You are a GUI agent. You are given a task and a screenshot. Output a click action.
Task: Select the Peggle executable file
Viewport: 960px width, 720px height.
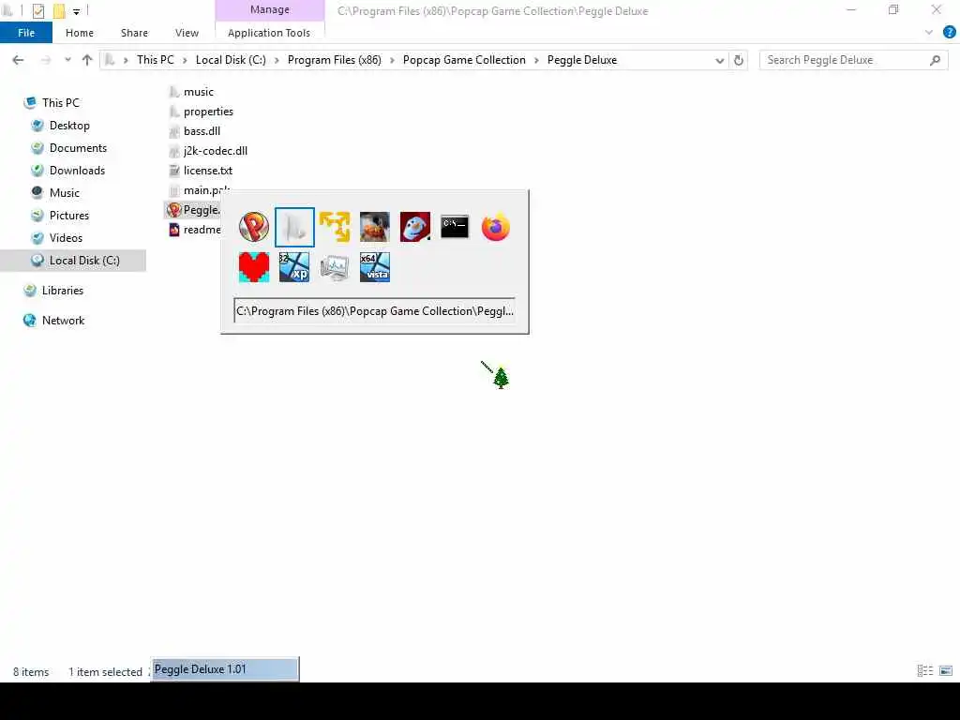point(192,210)
